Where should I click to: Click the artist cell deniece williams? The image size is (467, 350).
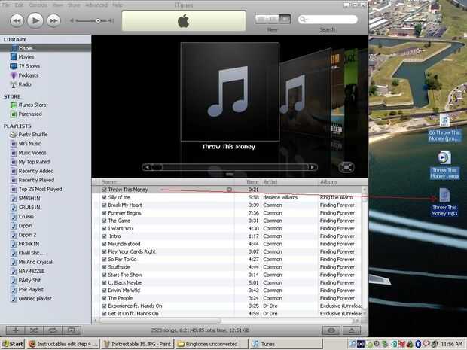280,197
